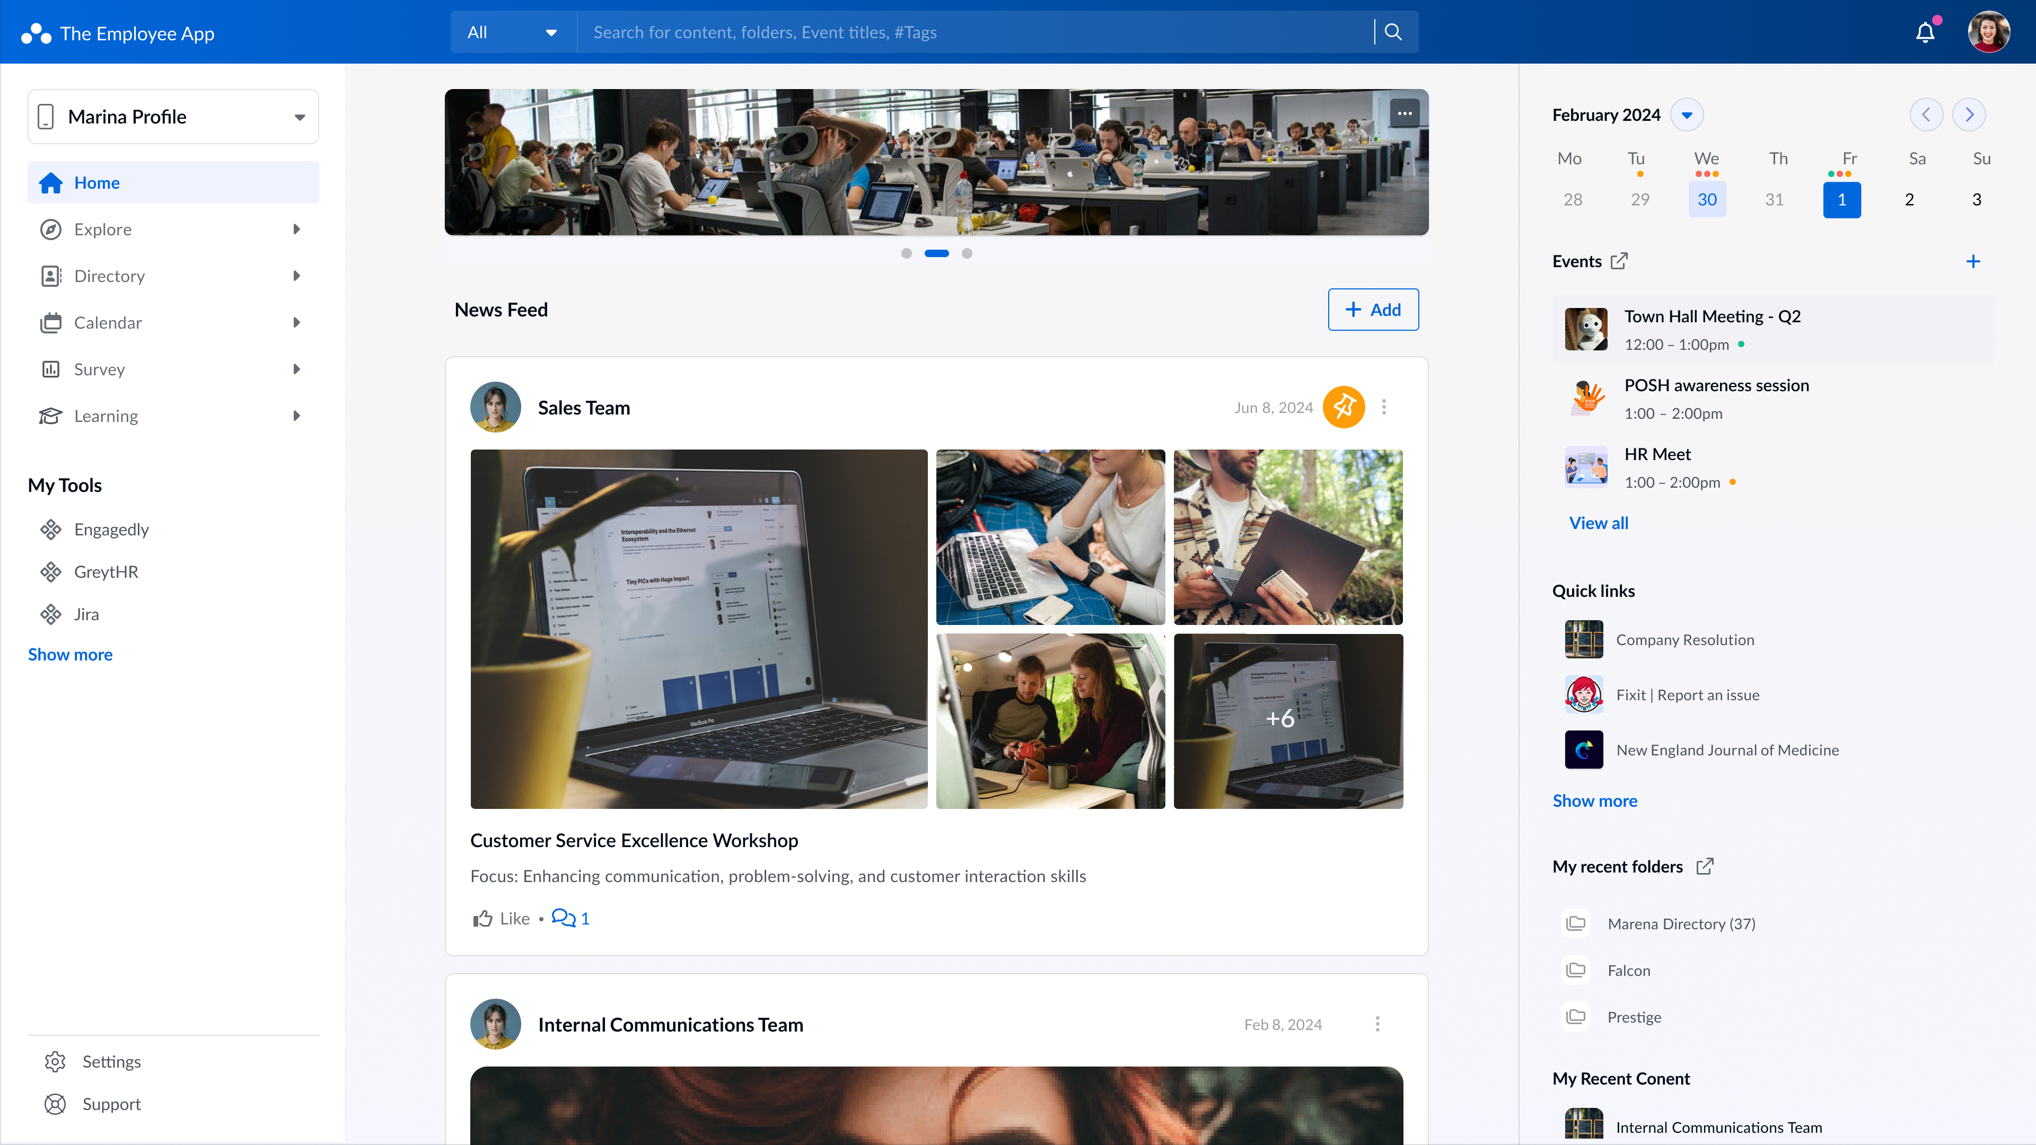The width and height of the screenshot is (2036, 1145).
Task: Expand the February 2024 month picker
Action: (x=1687, y=116)
